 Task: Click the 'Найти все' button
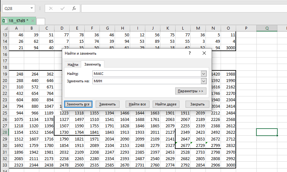click(x=137, y=104)
